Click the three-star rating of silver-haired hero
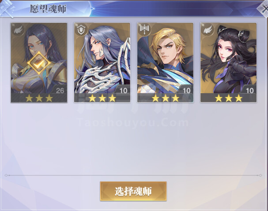This screenshot has width=268, height=211. click(x=102, y=98)
